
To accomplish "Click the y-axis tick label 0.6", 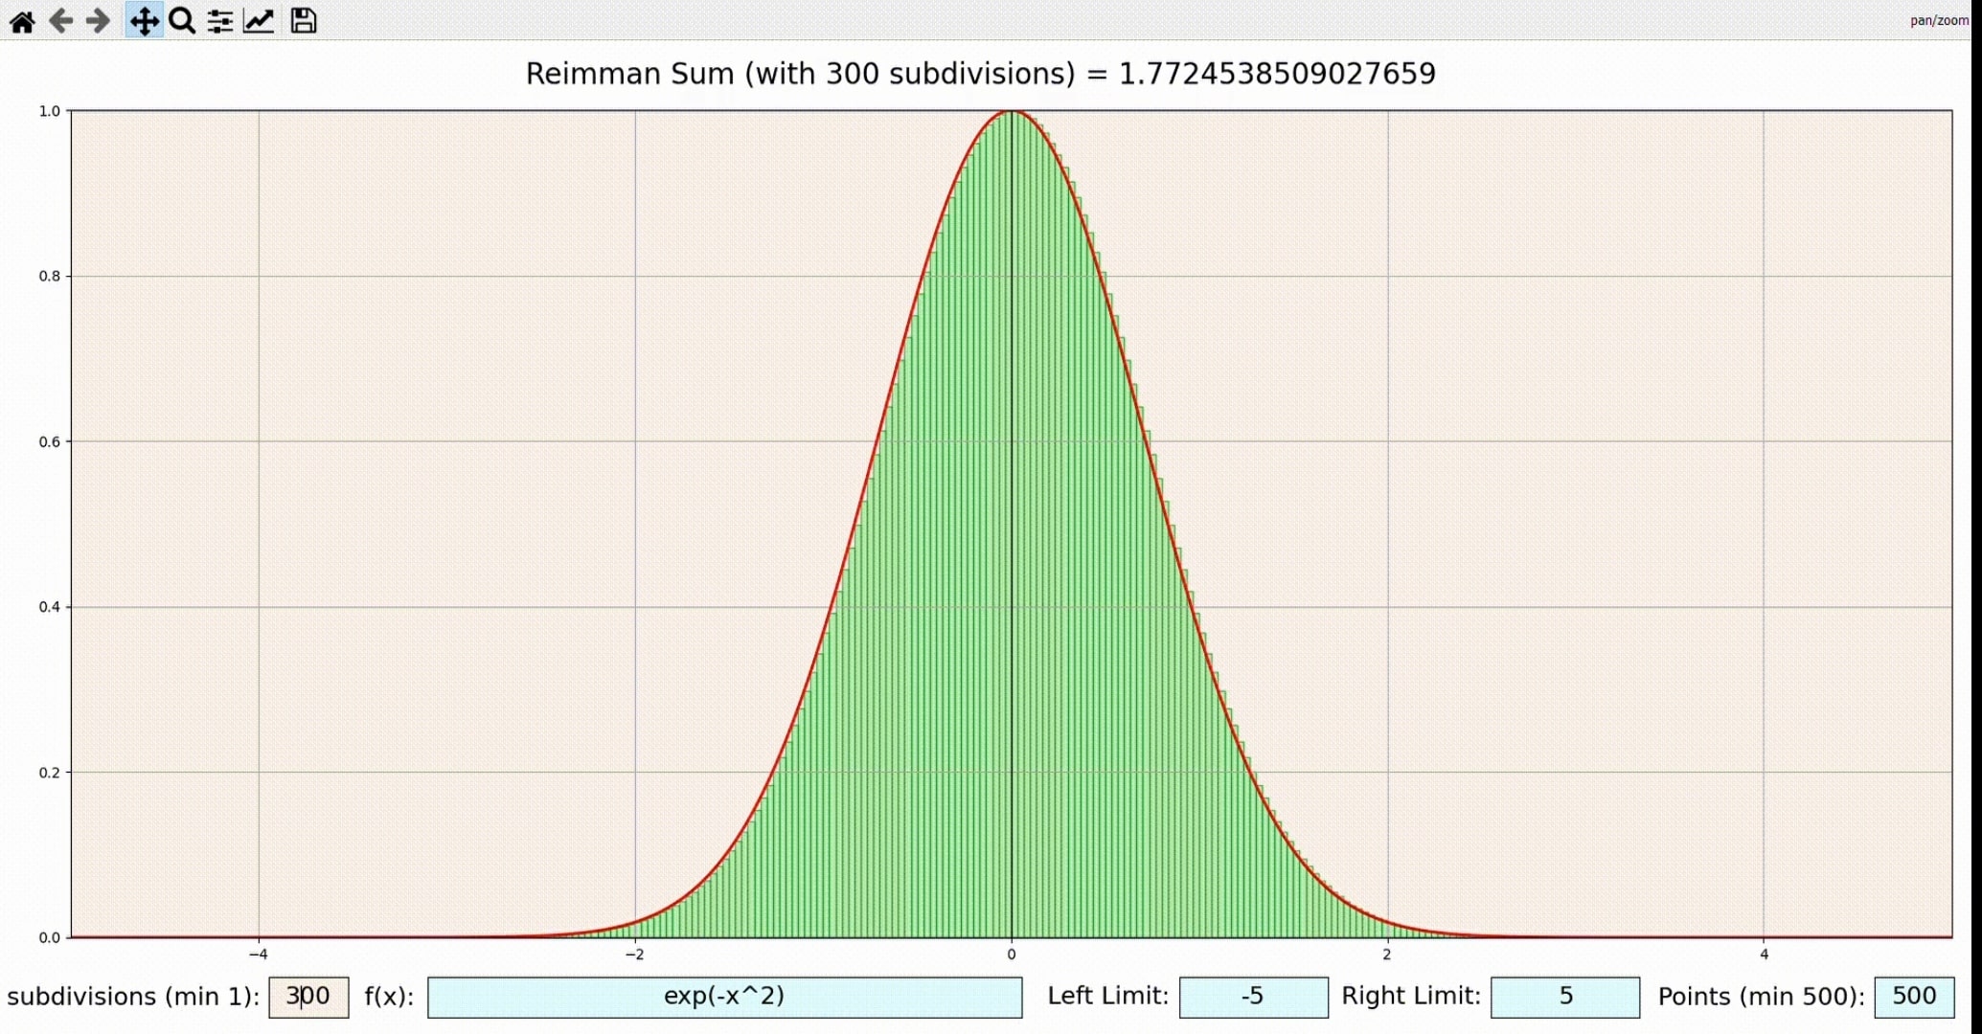I will coord(49,442).
